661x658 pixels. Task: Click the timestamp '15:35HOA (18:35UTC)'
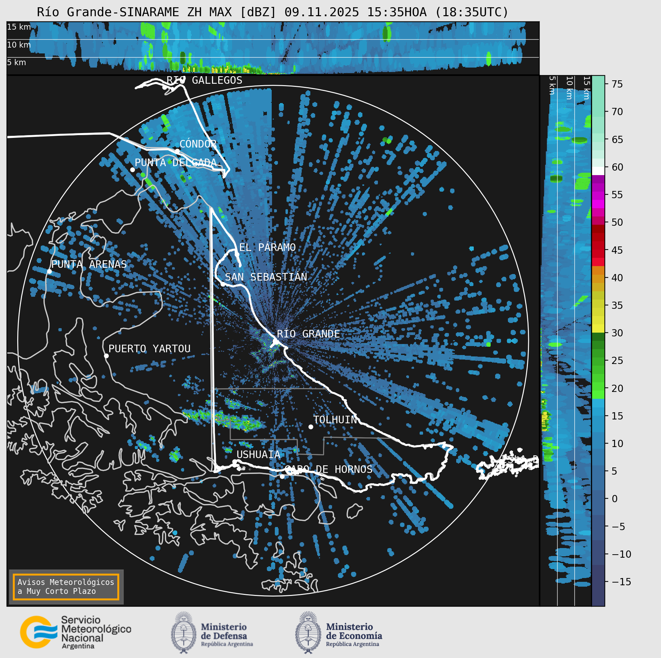438,12
